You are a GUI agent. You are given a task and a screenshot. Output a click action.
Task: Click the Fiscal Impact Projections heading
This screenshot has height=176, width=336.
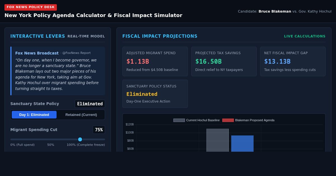point(160,36)
